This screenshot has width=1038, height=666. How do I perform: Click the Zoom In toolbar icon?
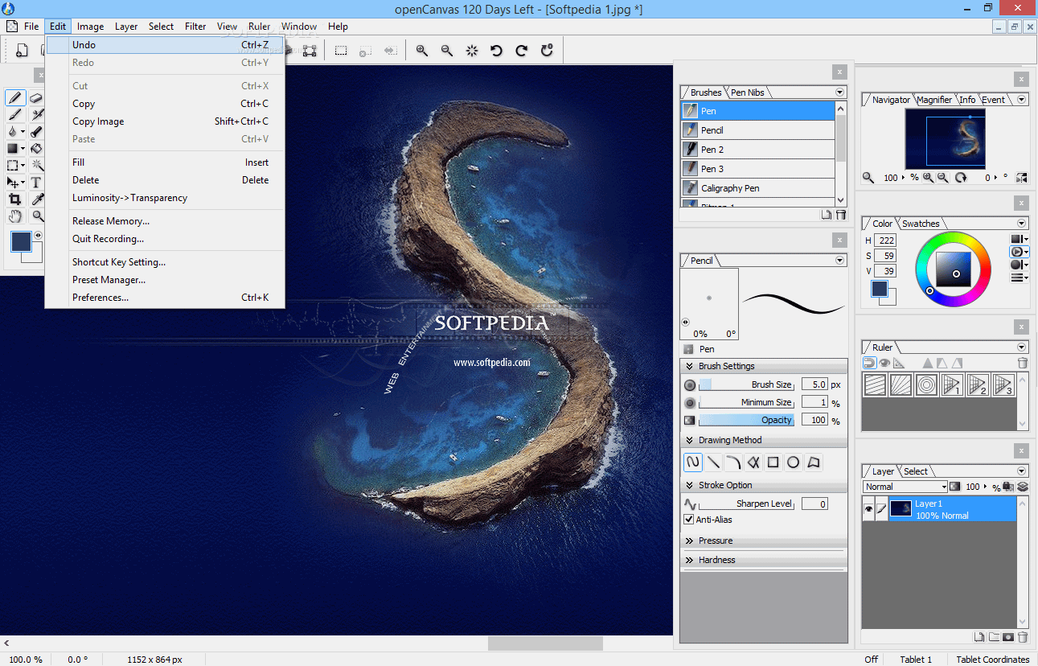click(422, 51)
